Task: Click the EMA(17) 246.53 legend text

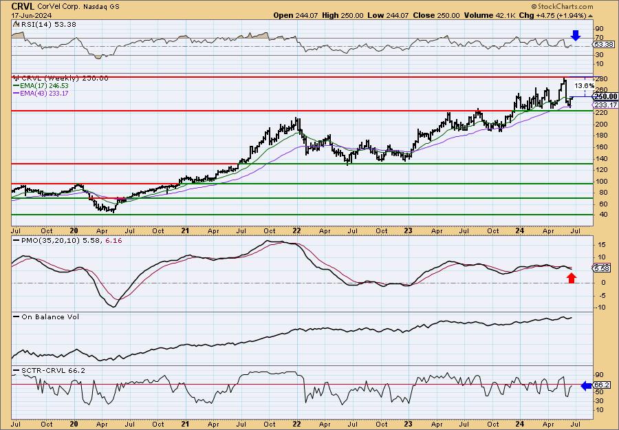Action: [45, 86]
